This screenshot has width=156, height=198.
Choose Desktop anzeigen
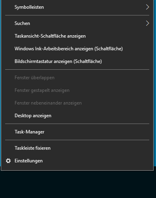pos(77,116)
